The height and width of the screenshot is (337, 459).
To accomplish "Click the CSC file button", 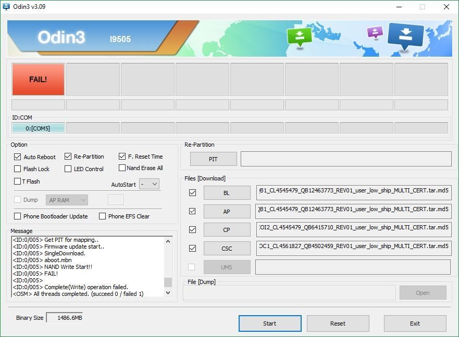I will click(x=227, y=249).
